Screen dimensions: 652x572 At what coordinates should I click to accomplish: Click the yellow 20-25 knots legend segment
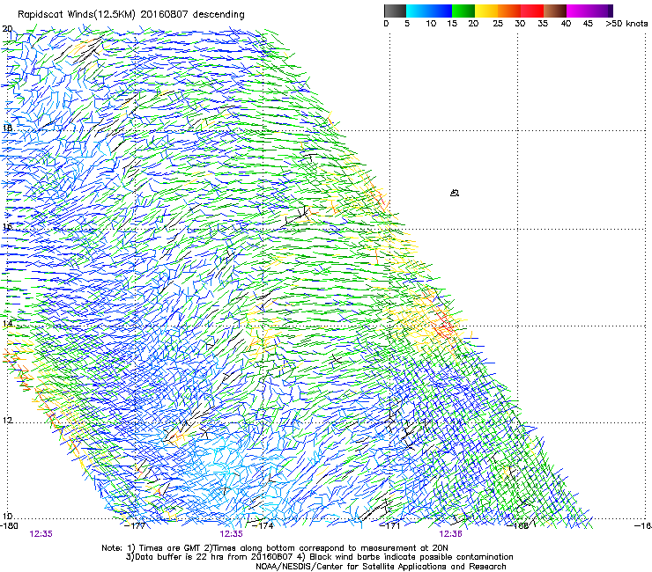point(486,11)
